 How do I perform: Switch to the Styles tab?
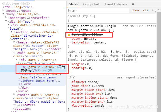73,4
